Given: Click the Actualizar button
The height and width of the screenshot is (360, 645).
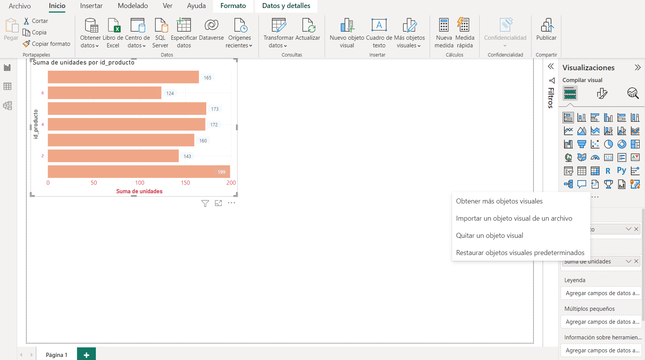Looking at the screenshot, I should pos(308,30).
